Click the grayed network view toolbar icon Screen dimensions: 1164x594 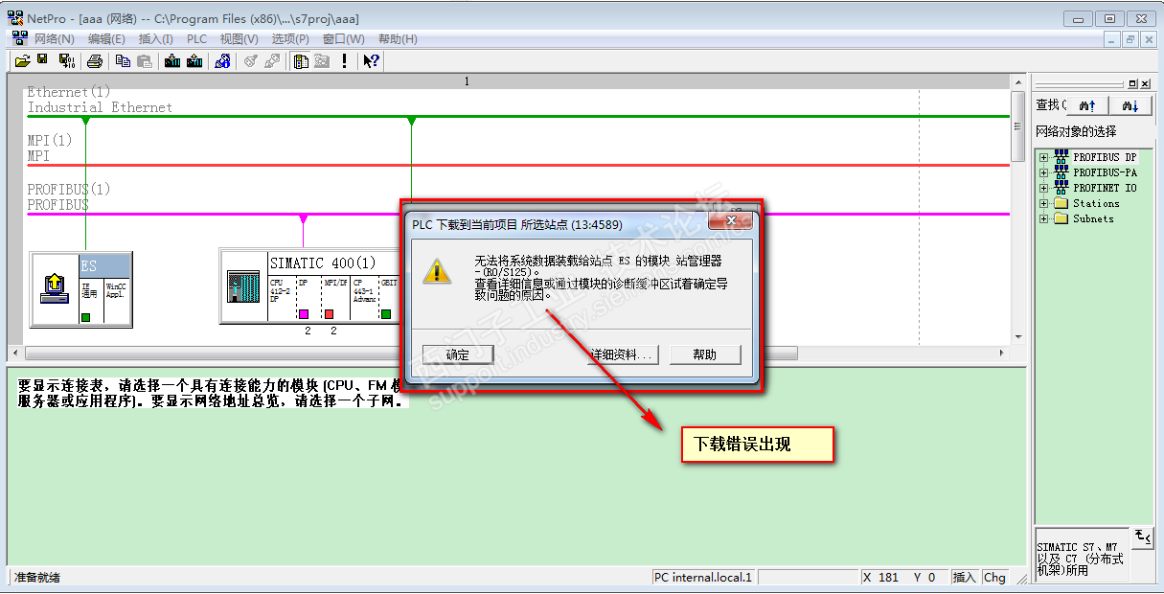(322, 60)
